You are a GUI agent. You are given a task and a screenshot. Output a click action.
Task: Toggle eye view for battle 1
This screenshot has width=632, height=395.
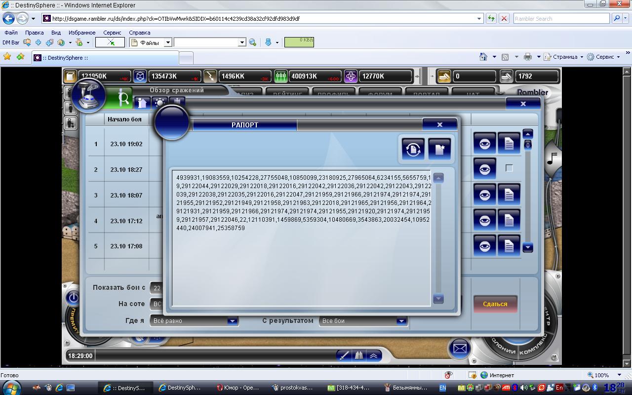point(484,144)
